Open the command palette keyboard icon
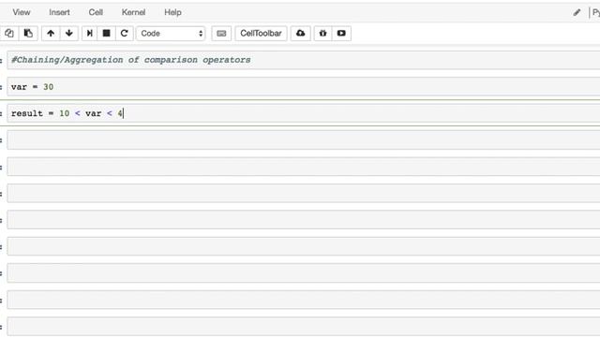 (221, 34)
